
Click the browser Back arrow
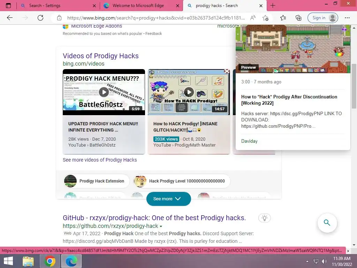tap(9, 18)
